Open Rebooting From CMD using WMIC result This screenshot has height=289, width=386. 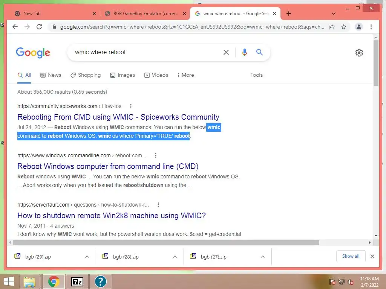pos(118,117)
